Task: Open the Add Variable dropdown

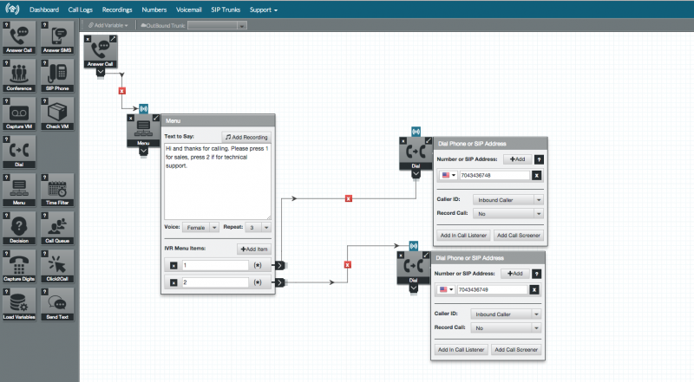Action: [x=108, y=25]
